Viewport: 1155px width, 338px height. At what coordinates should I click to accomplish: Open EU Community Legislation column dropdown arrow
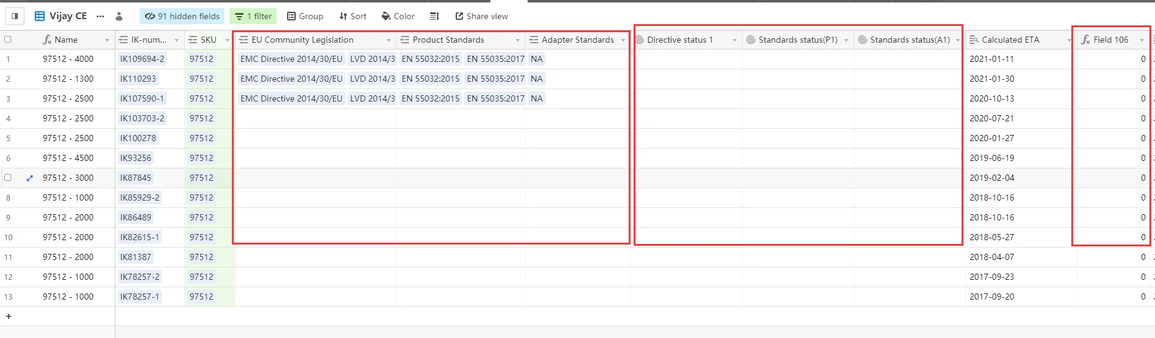click(389, 40)
